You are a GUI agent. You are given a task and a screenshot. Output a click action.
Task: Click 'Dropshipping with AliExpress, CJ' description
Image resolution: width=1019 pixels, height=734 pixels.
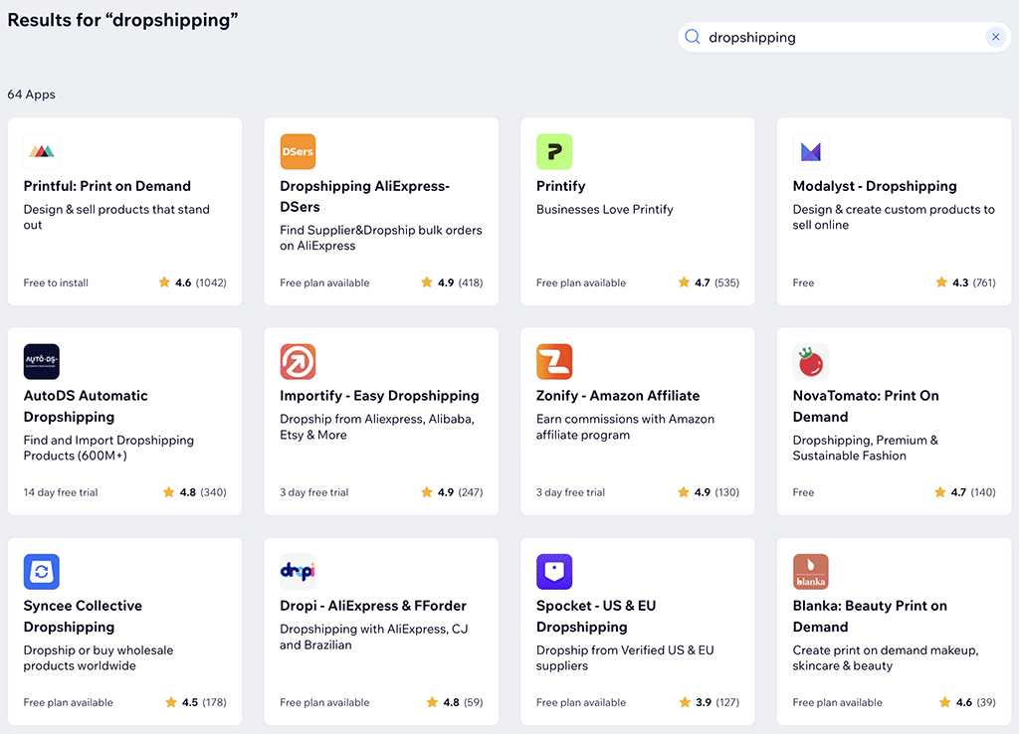point(374,637)
